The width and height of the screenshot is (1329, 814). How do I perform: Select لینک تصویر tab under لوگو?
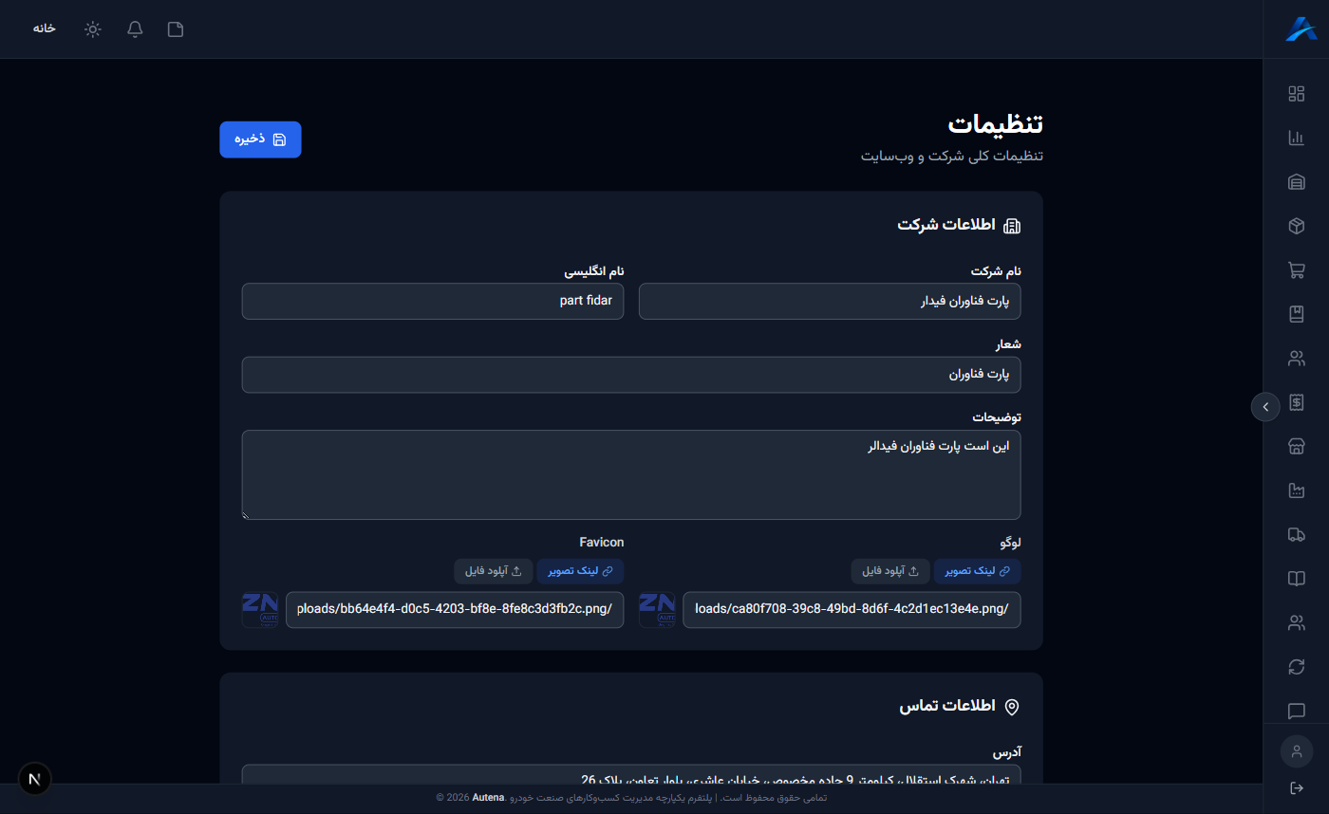tap(977, 571)
